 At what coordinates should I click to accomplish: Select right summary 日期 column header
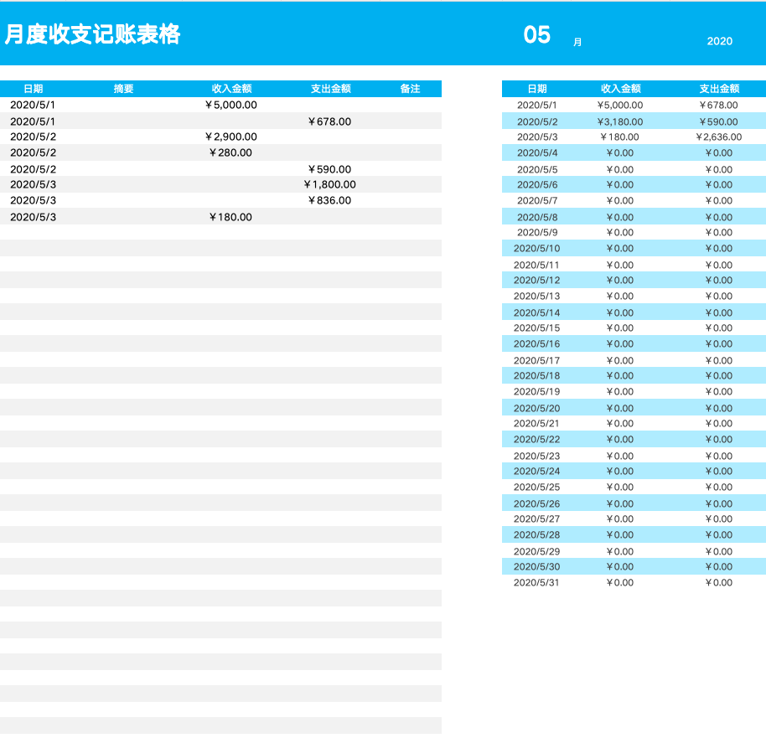(x=537, y=88)
